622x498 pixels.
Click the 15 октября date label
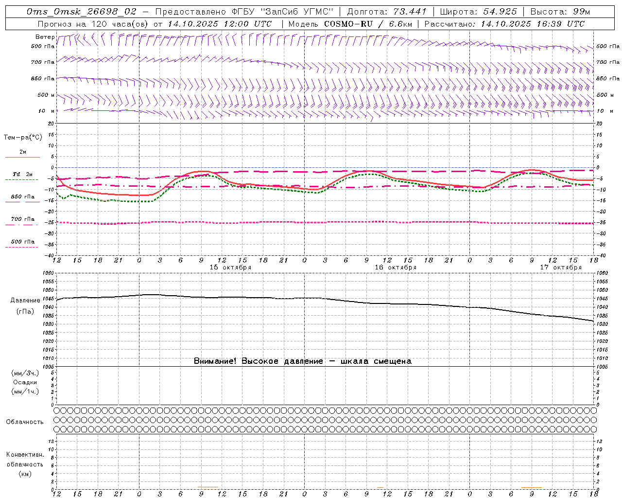click(230, 267)
